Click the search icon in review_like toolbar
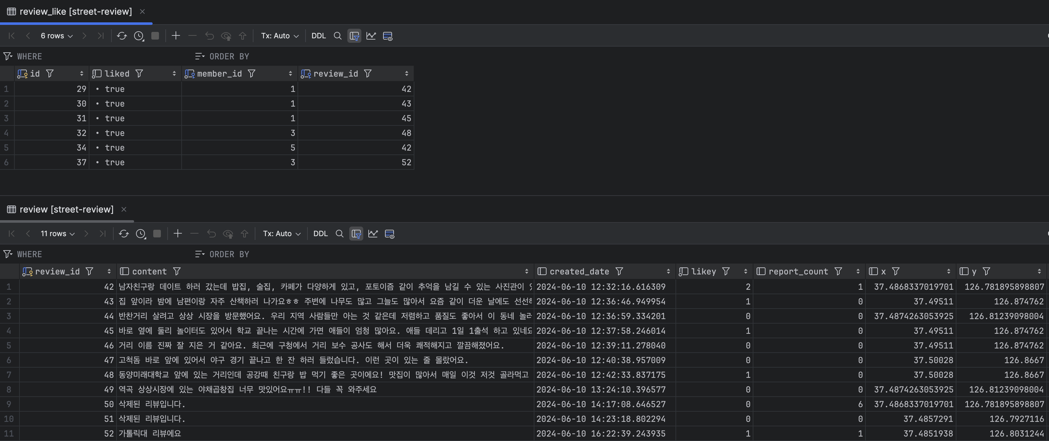The width and height of the screenshot is (1049, 441). coord(337,36)
